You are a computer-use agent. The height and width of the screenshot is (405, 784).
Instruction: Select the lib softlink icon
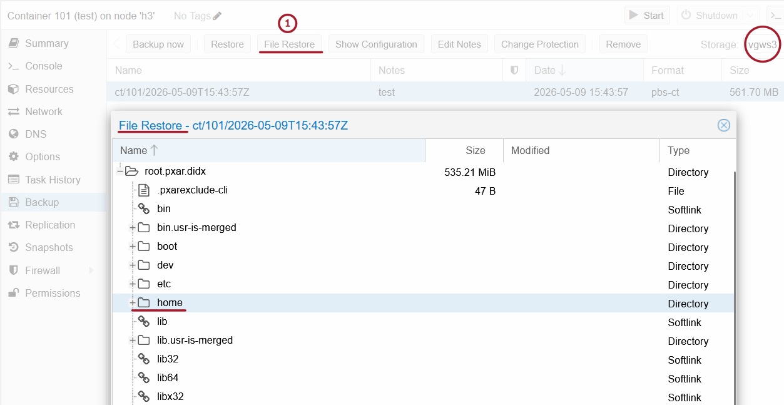[144, 321]
